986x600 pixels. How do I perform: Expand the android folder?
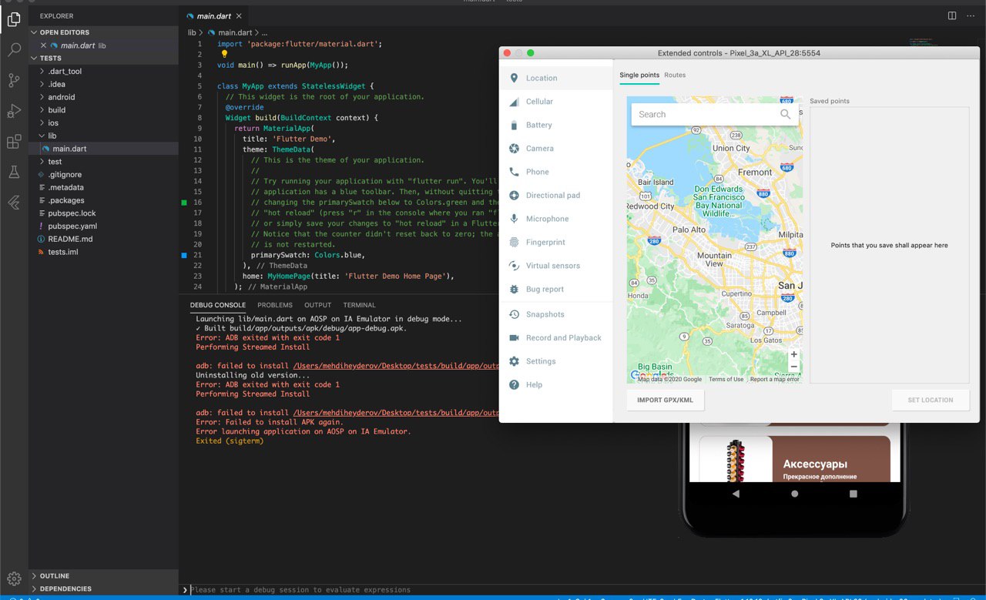(x=104, y=97)
